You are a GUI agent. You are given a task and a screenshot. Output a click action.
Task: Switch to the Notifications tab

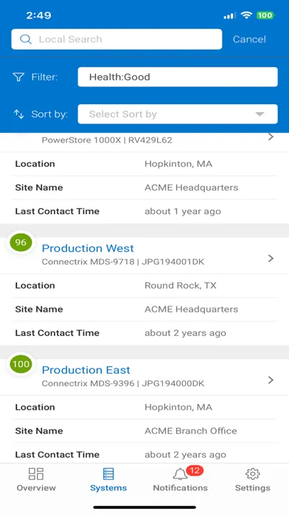coord(181,479)
